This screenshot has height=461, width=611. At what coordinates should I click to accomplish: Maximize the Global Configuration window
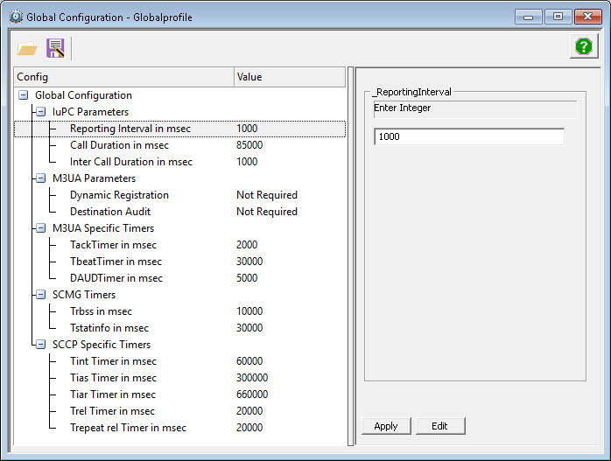click(x=558, y=17)
